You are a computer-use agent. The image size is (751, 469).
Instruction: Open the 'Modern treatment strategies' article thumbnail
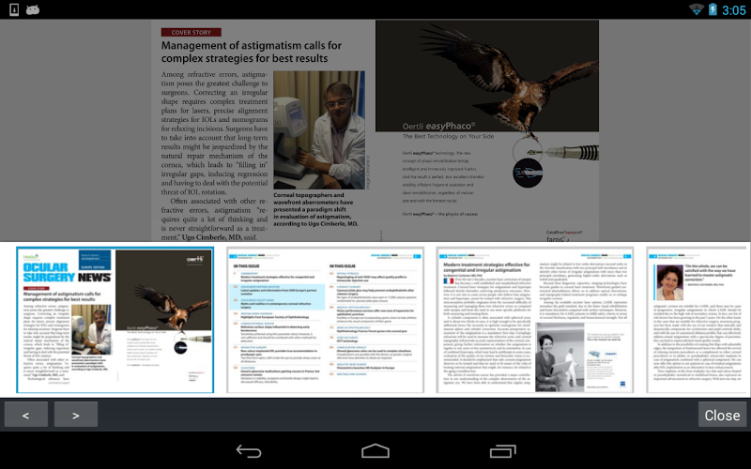(x=535, y=320)
